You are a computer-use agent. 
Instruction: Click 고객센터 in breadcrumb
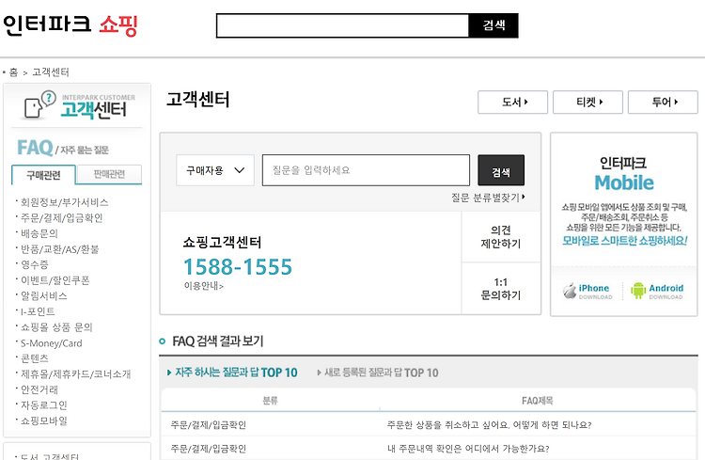tap(51, 72)
